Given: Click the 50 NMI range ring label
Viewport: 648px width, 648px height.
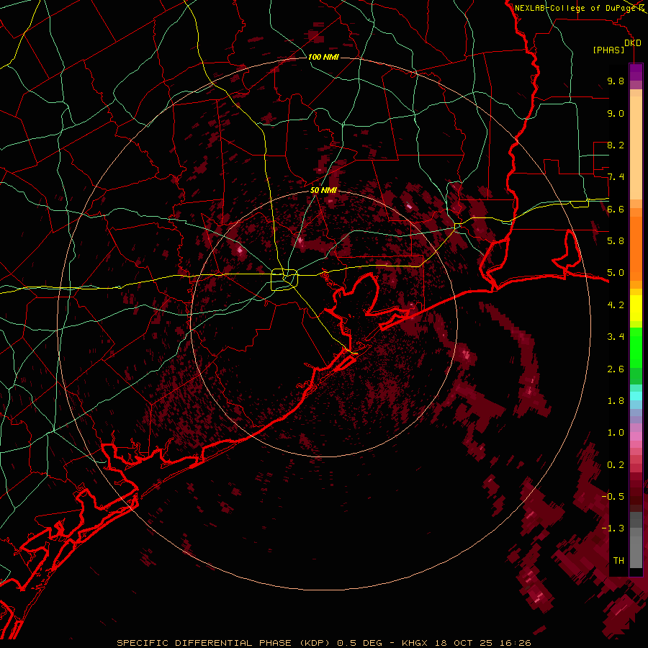Looking at the screenshot, I should pyautogui.click(x=323, y=191).
